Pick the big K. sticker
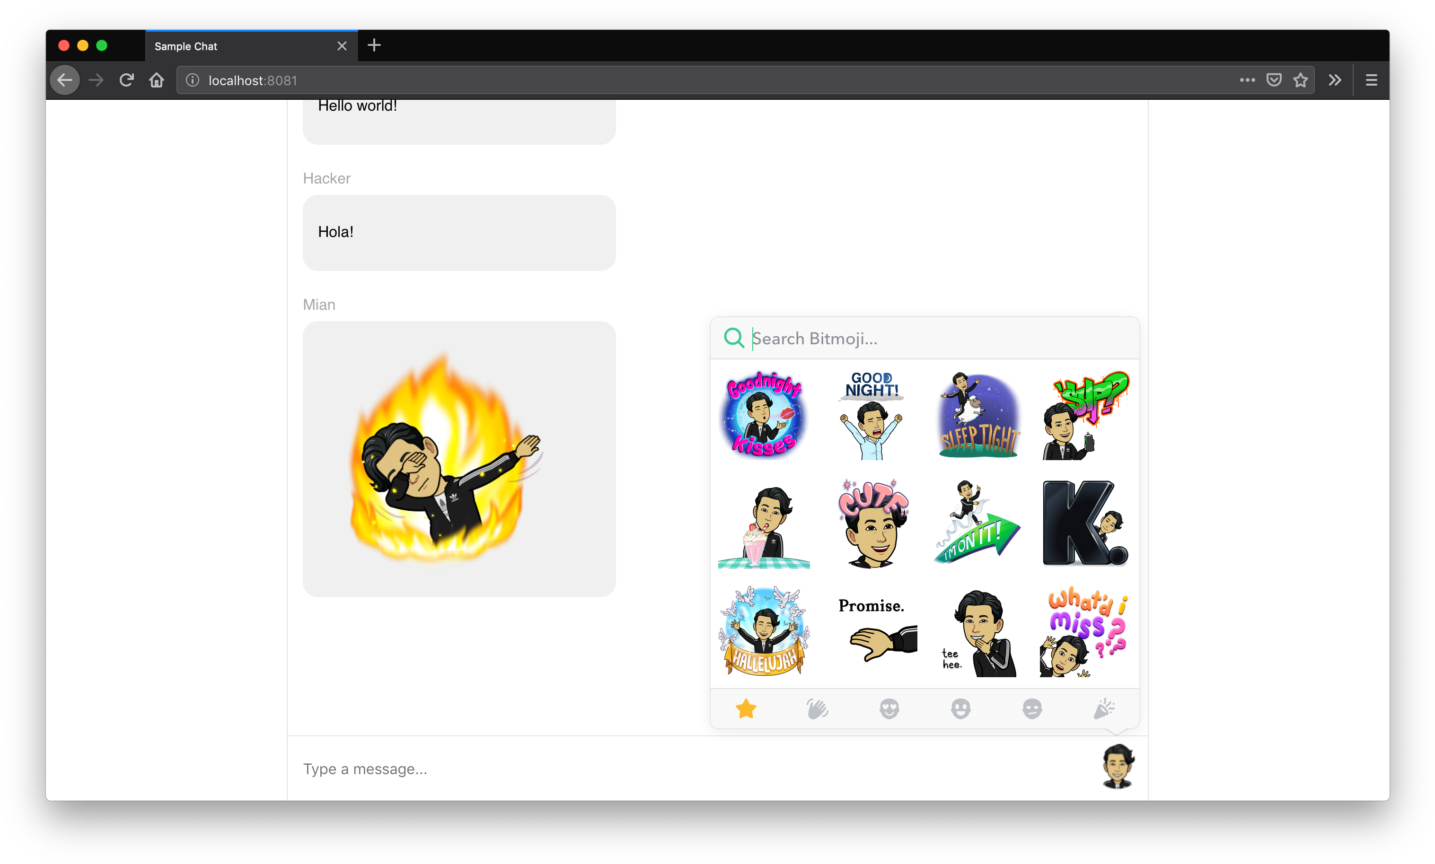The height and width of the screenshot is (864, 1435). pos(1086,523)
